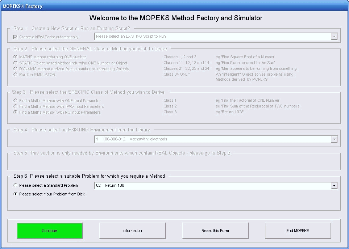Click the Welcome to the MOPEKS heading
This screenshot has height=249, width=349.
tap(176, 18)
